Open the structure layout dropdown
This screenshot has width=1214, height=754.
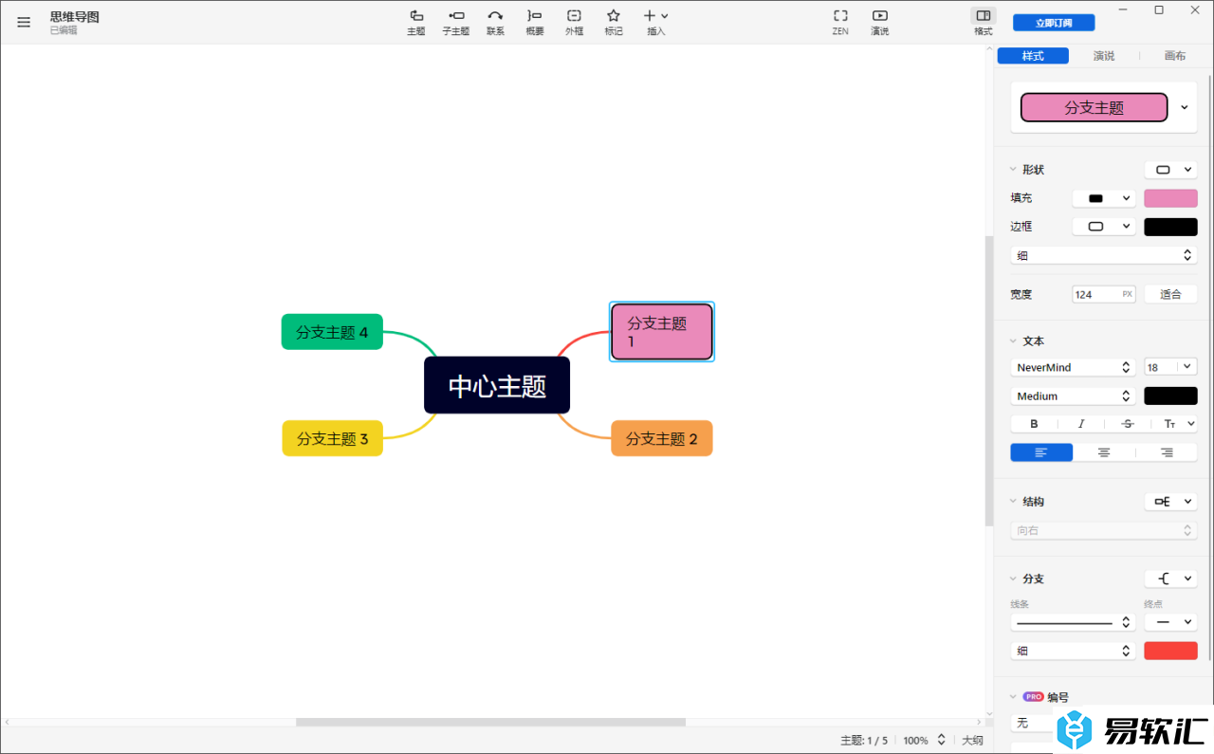[1171, 502]
